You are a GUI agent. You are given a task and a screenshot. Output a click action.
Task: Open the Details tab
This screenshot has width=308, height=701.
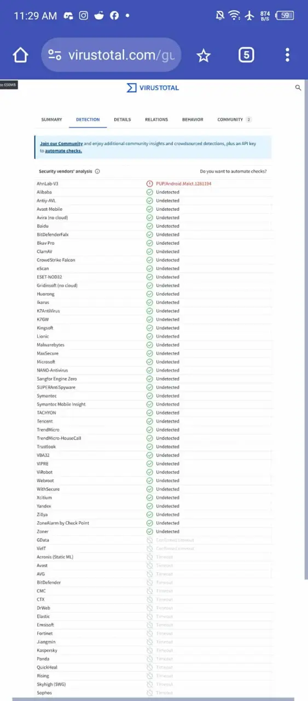point(123,119)
